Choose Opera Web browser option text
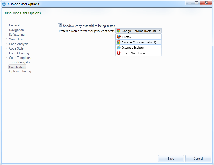This screenshot has height=165, width=214. [x=136, y=53]
